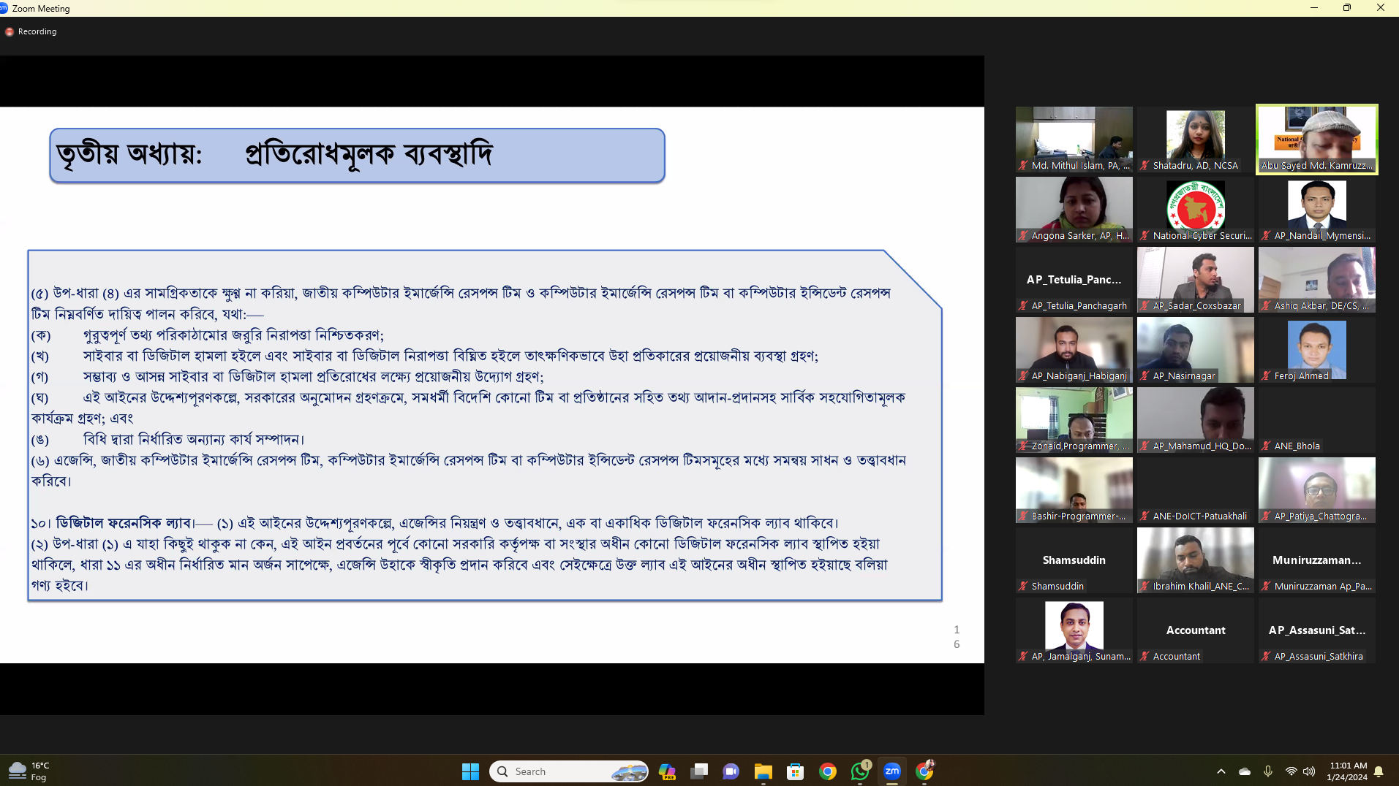
Task: Expand hidden icons in the system tray
Action: 1221,771
